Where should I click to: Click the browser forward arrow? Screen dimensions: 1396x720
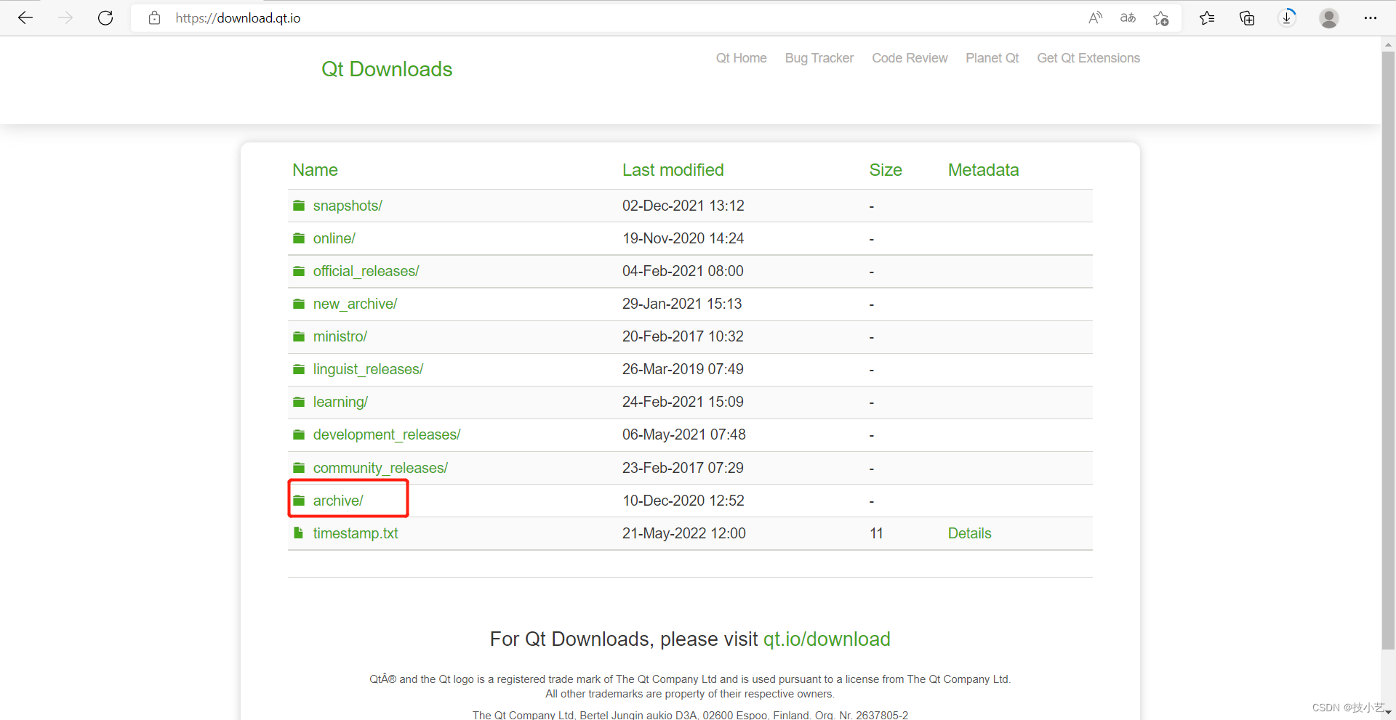click(65, 18)
